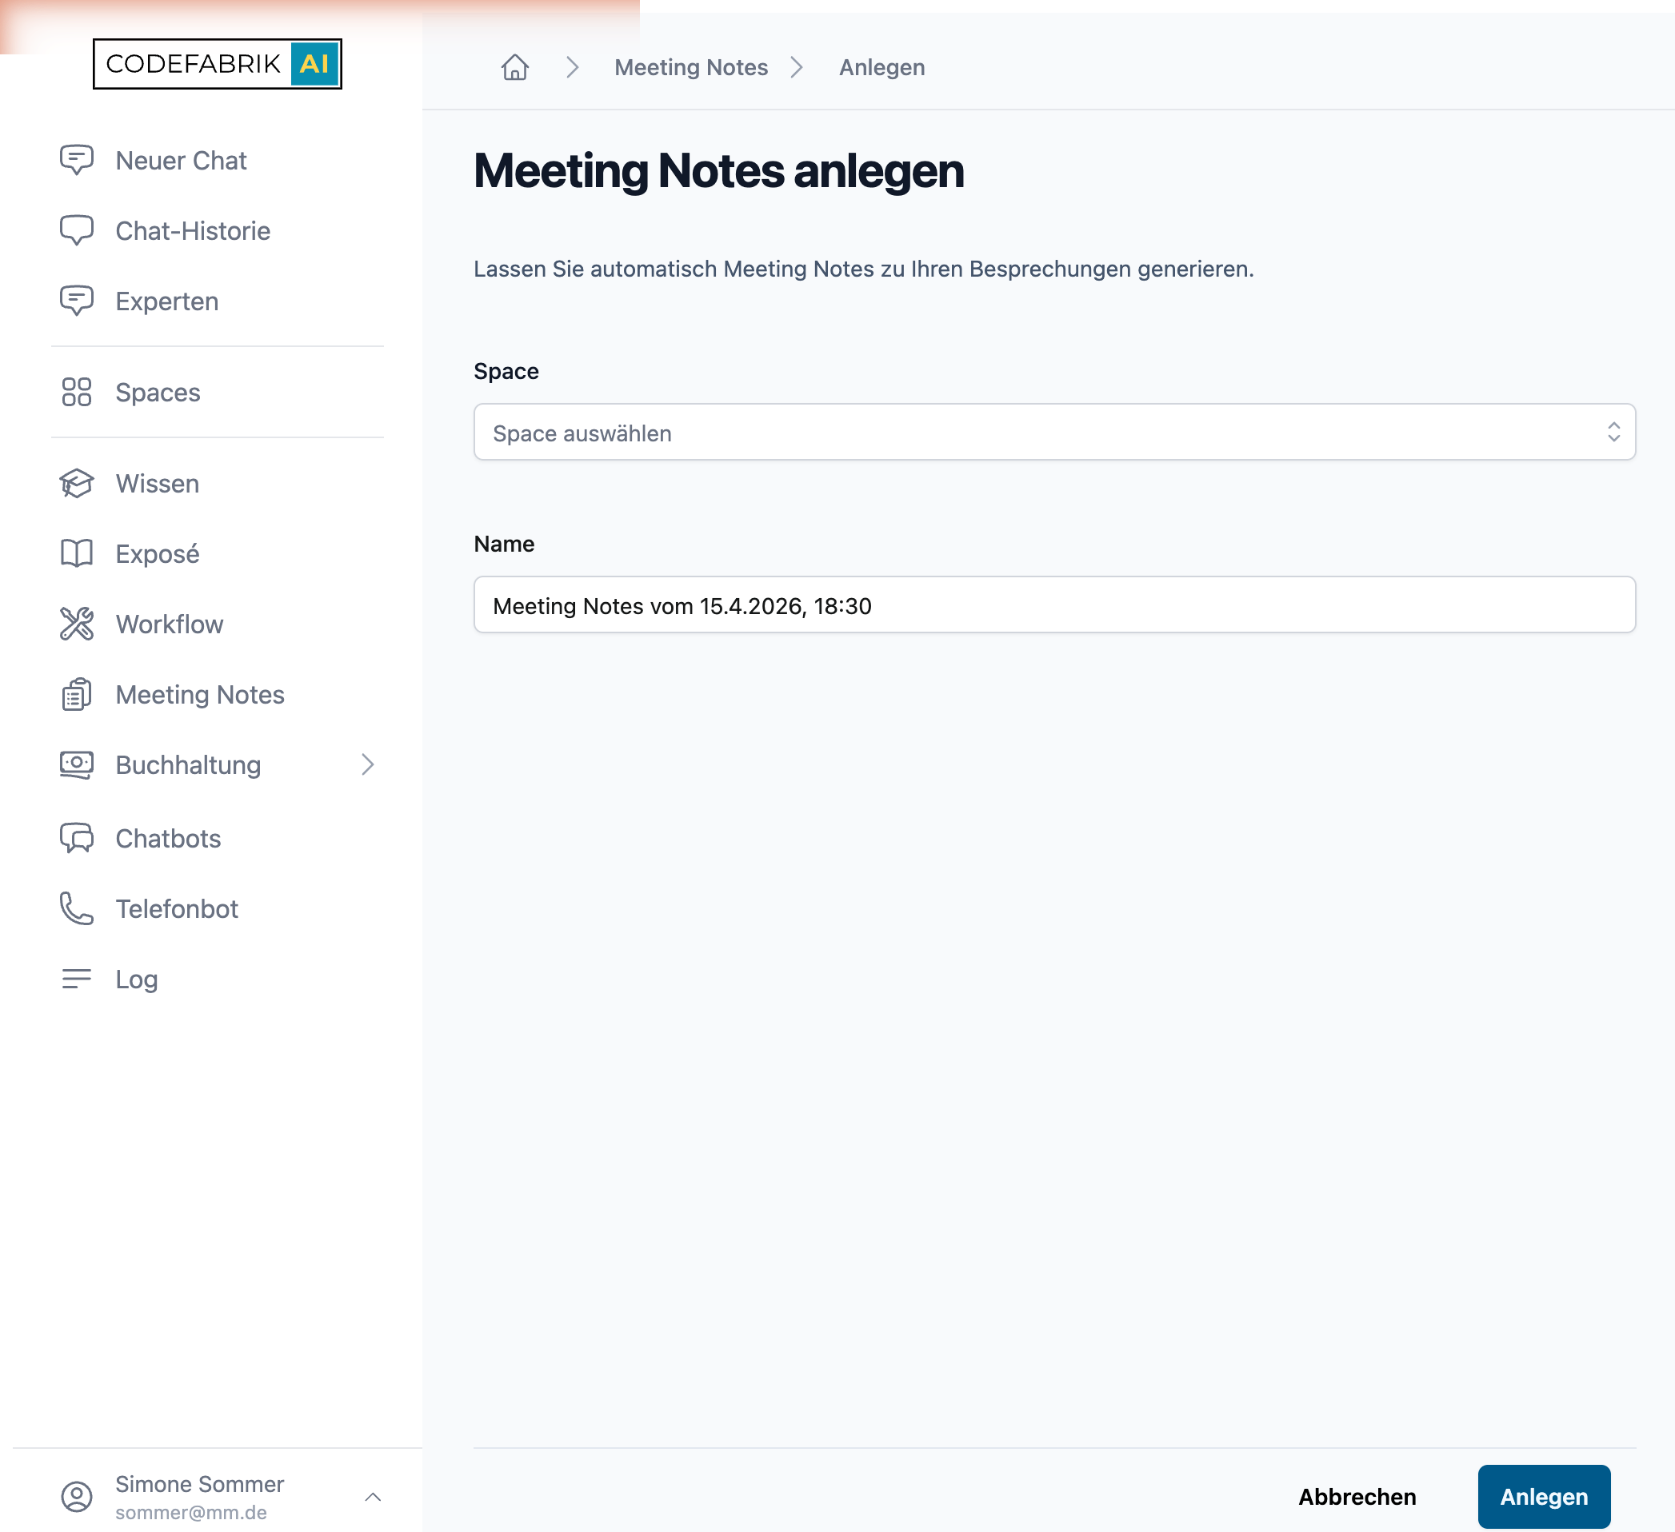
Task: Click the Chat-Historie bubble icon
Action: point(77,231)
